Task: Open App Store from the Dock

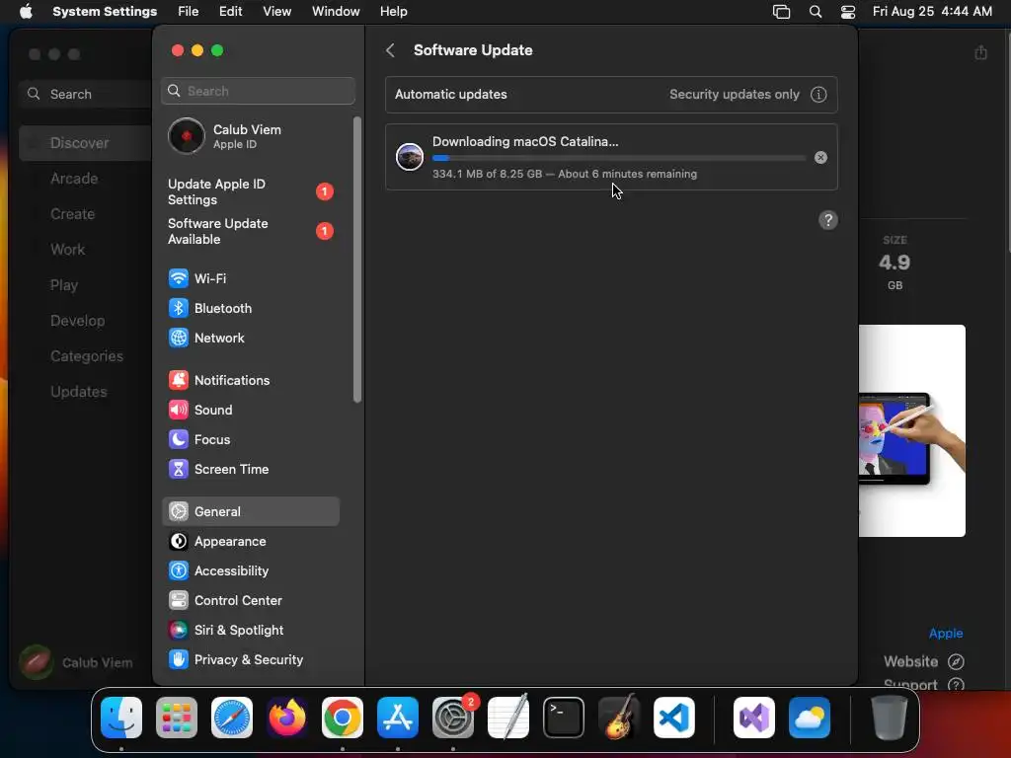Action: [398, 718]
